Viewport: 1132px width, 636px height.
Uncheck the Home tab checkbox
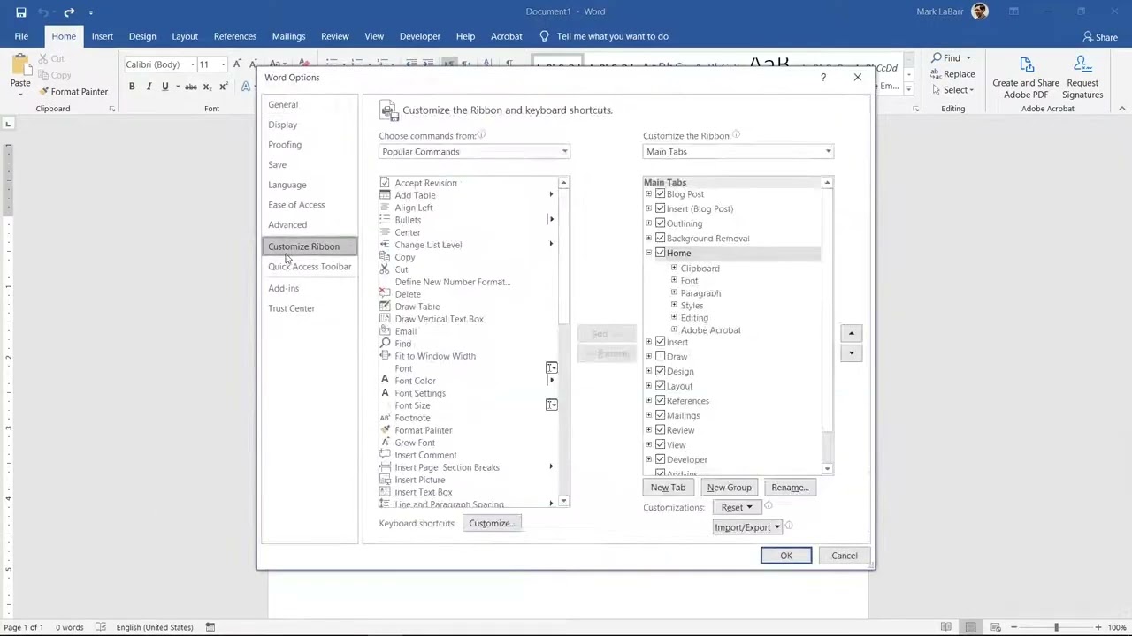point(660,253)
